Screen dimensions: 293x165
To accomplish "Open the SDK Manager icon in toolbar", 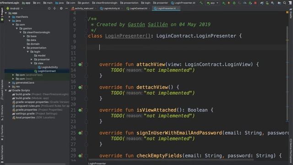I will 273,3.
